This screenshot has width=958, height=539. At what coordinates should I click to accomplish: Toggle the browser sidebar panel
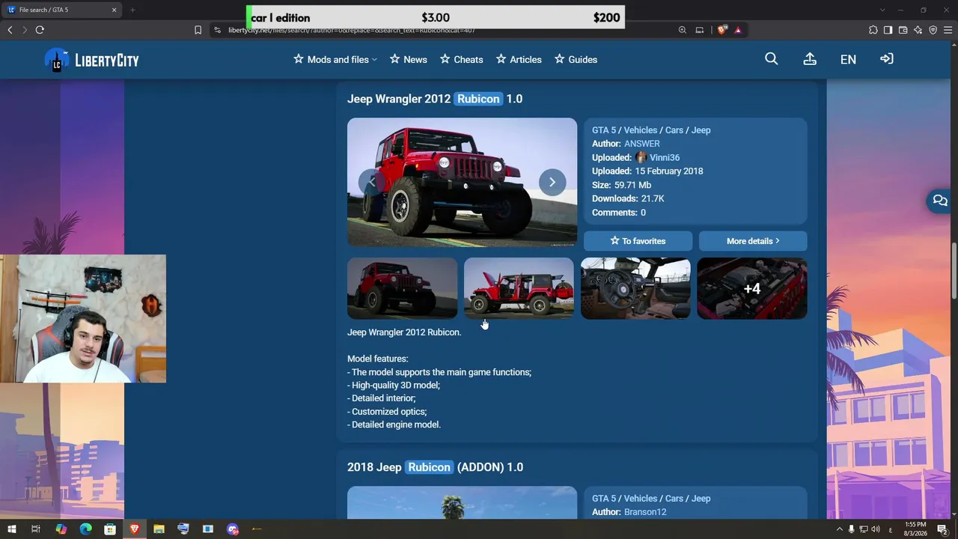coord(888,30)
